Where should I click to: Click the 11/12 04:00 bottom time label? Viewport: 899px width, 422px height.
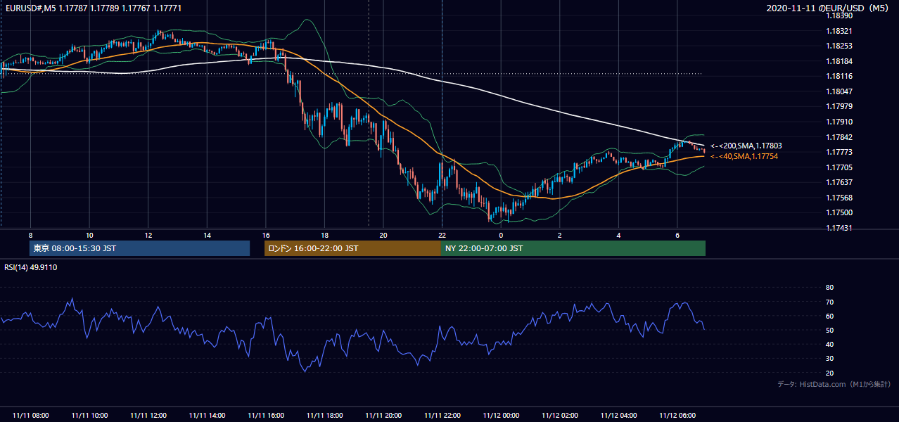coord(618,416)
